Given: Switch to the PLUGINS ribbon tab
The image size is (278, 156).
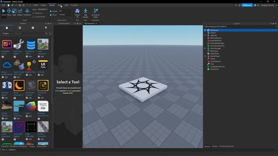Looking at the screenshot, I should pyautogui.click(x=74, y=5).
